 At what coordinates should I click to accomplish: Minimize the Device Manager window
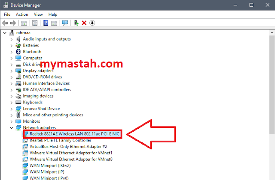click(235, 5)
